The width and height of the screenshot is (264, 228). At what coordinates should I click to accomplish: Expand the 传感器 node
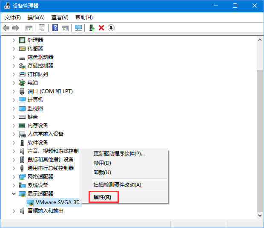[x=14, y=49]
